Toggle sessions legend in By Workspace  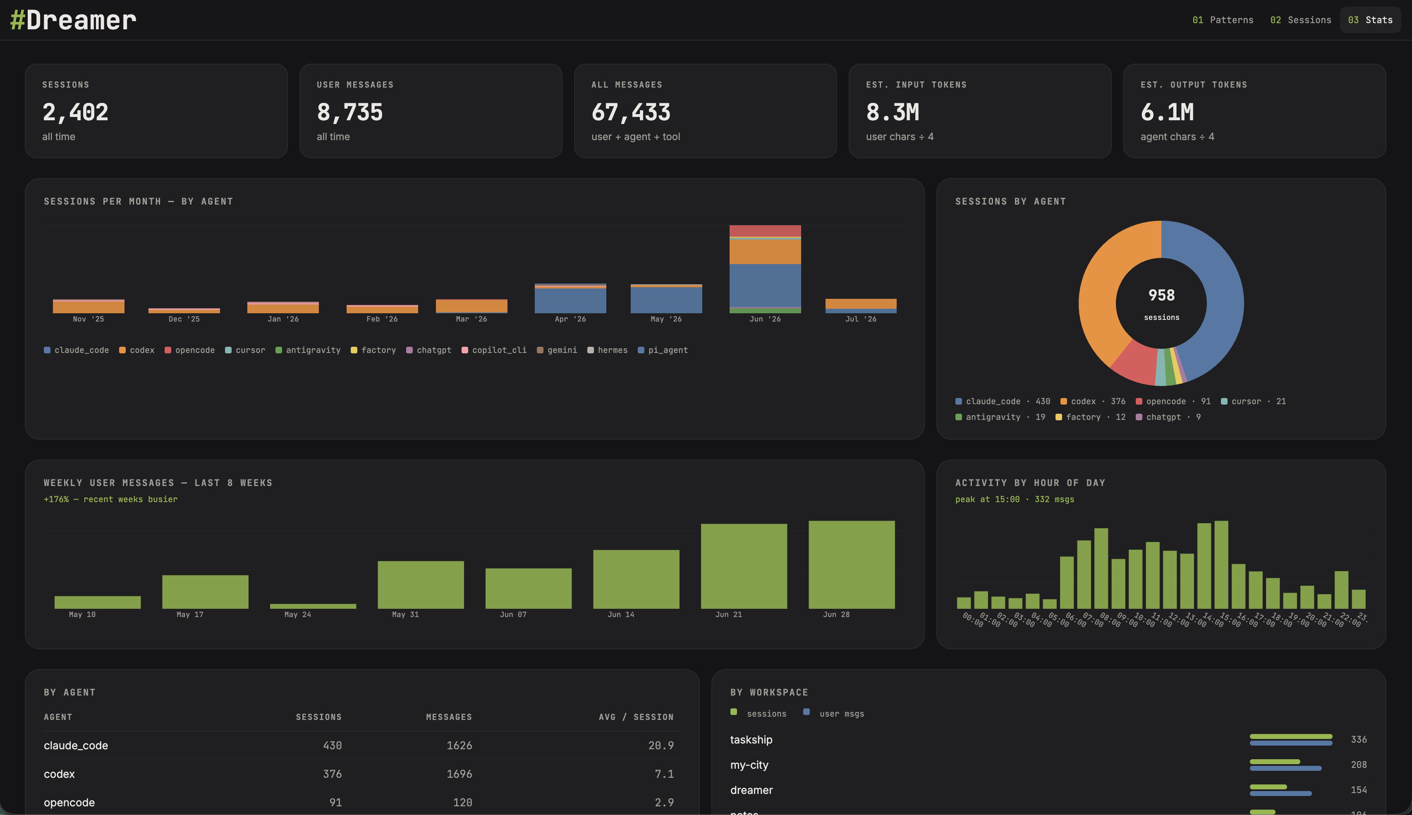(x=759, y=714)
